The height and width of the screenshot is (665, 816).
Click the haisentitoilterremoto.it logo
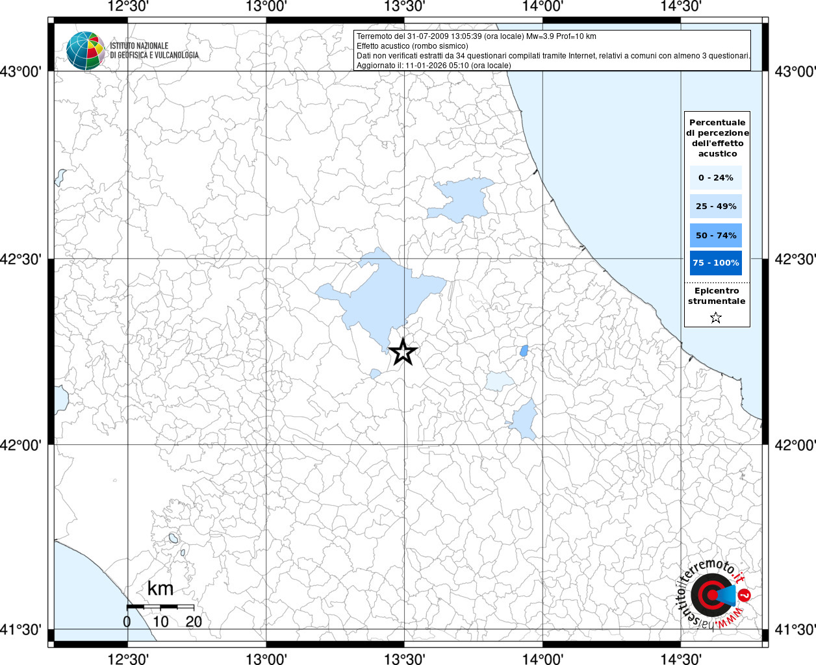click(x=713, y=595)
